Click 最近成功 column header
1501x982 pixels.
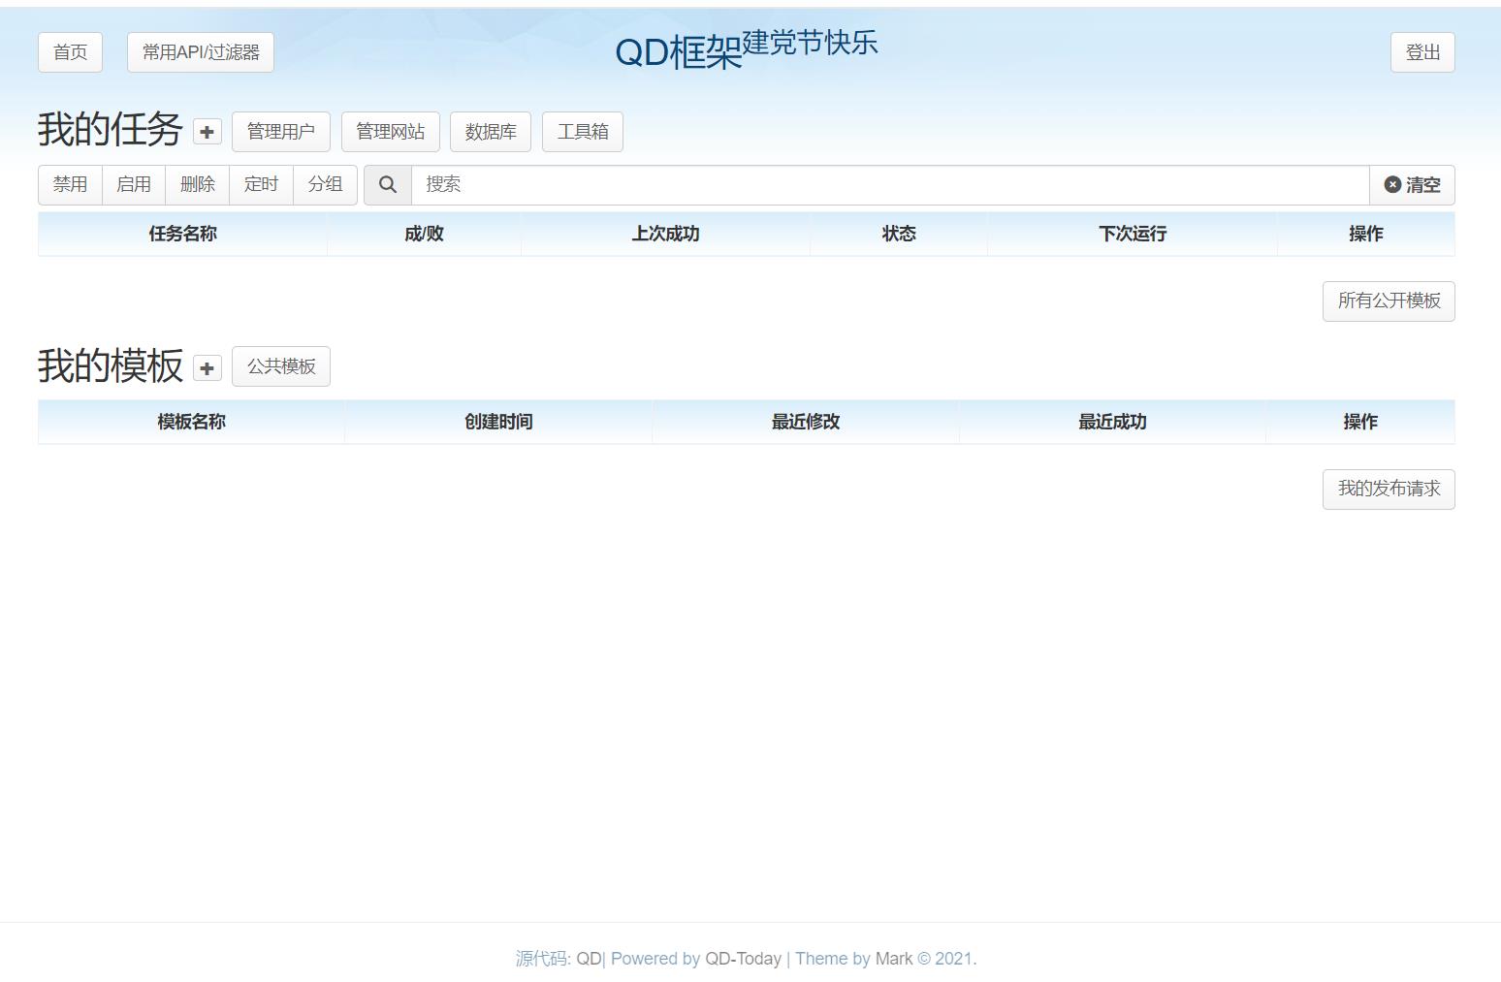pos(1112,422)
